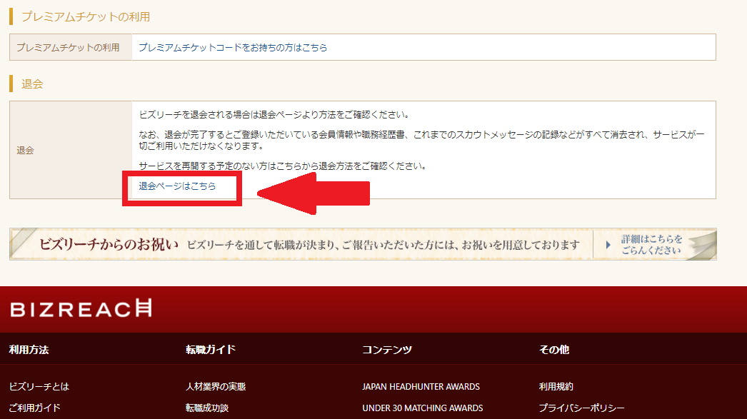Click 詳細はこちらをごらんください on the celebration banner

[x=649, y=245]
